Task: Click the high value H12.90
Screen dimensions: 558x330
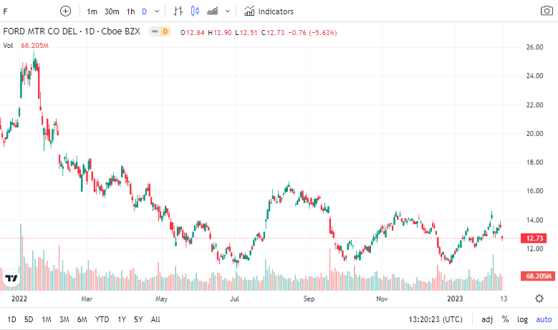Action: pos(220,33)
